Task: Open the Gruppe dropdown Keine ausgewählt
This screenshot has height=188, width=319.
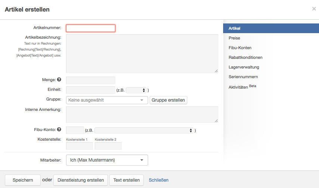Action: (x=107, y=100)
